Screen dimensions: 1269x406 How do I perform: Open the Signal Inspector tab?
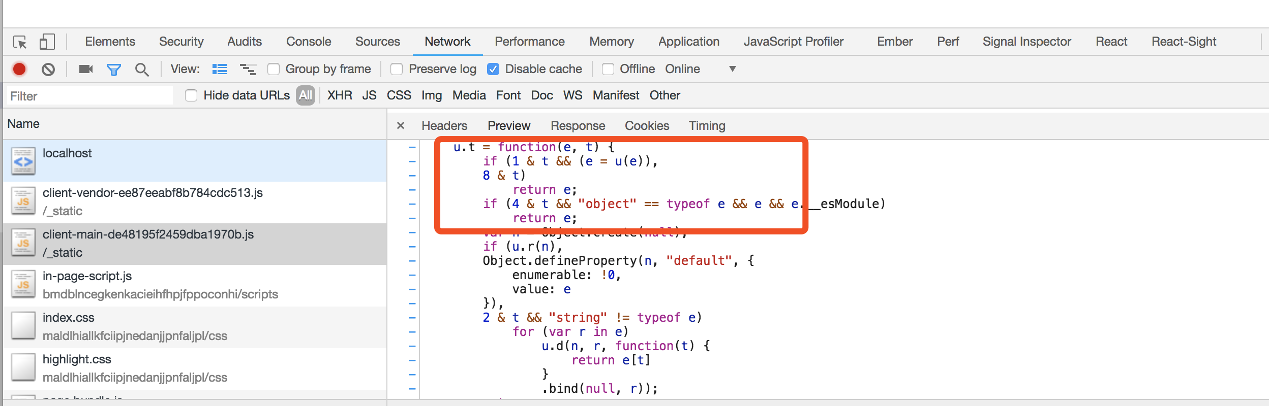(x=1026, y=42)
